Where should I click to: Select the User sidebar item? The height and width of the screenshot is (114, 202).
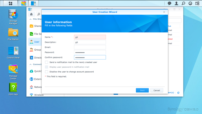35,42
